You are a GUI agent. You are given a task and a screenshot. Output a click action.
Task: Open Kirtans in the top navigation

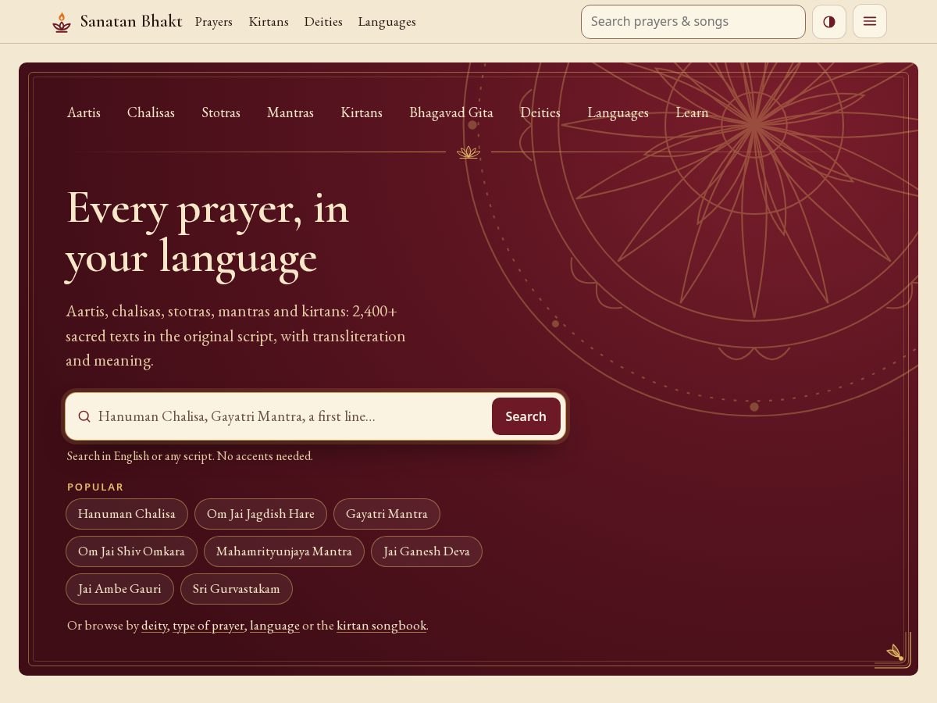[269, 22]
